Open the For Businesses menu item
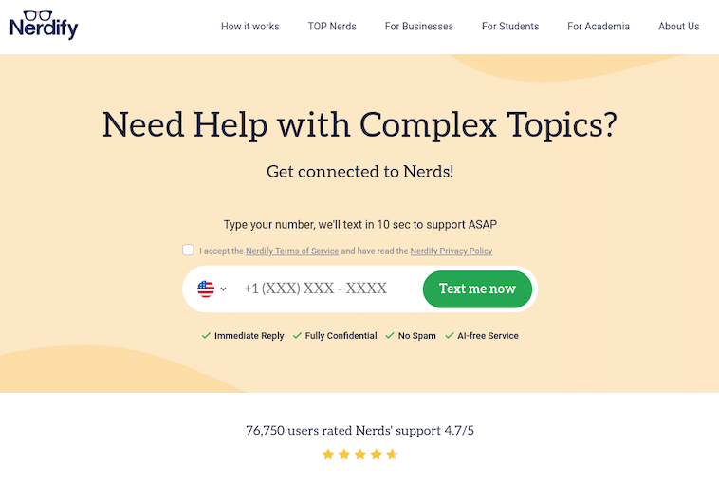Screen dimensions: 719x484 419,27
